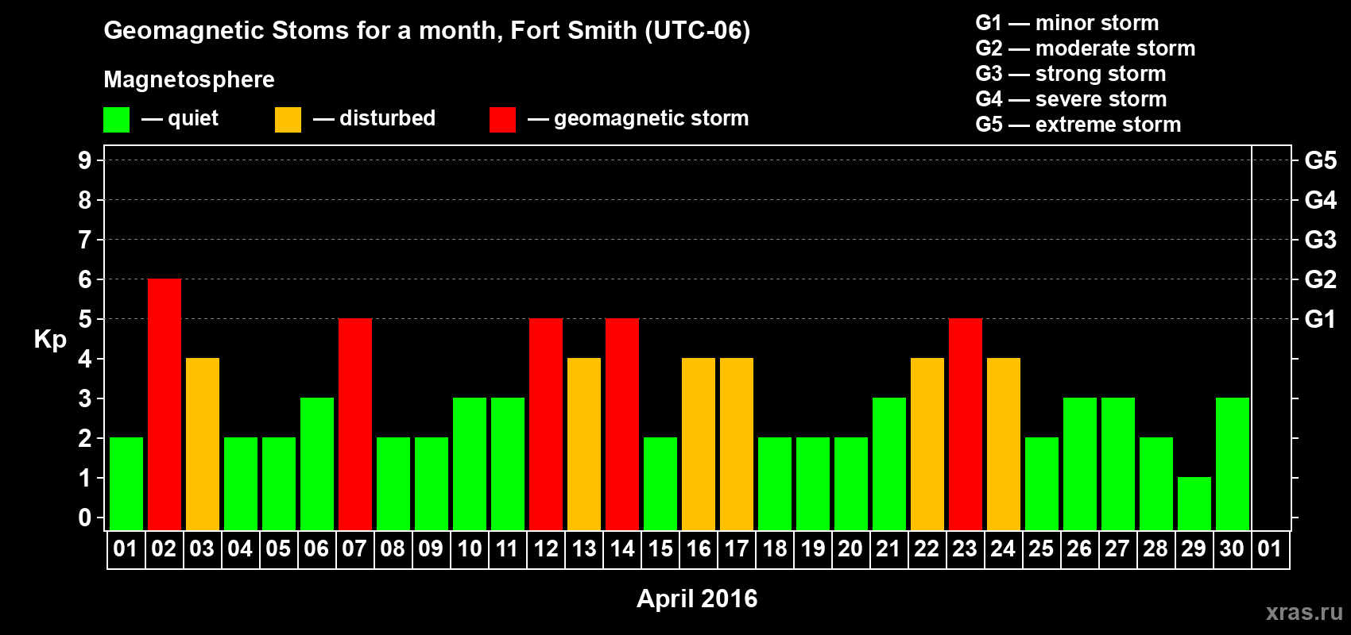
Task: Click the orange disturbed legend swatch
Action: (x=288, y=120)
